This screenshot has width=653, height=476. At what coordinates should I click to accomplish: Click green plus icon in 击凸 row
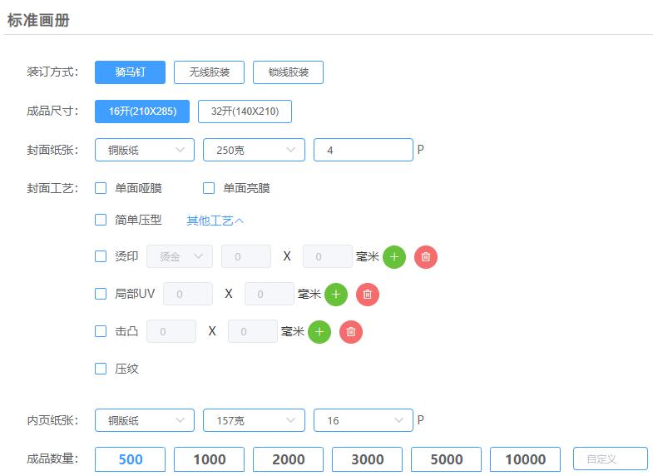[x=319, y=331]
